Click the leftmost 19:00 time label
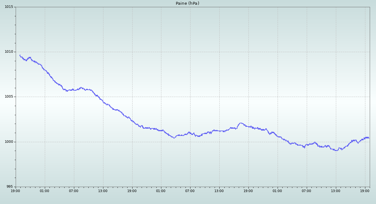 (16, 191)
